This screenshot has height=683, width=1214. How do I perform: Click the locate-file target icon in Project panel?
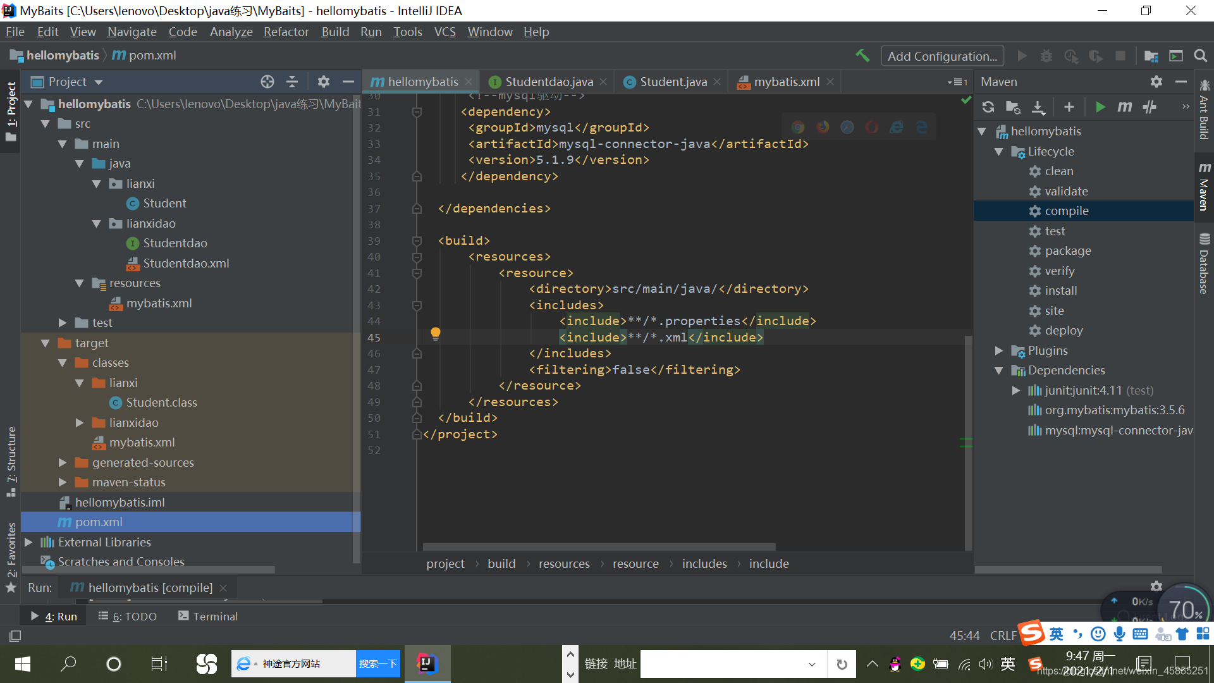pos(267,82)
